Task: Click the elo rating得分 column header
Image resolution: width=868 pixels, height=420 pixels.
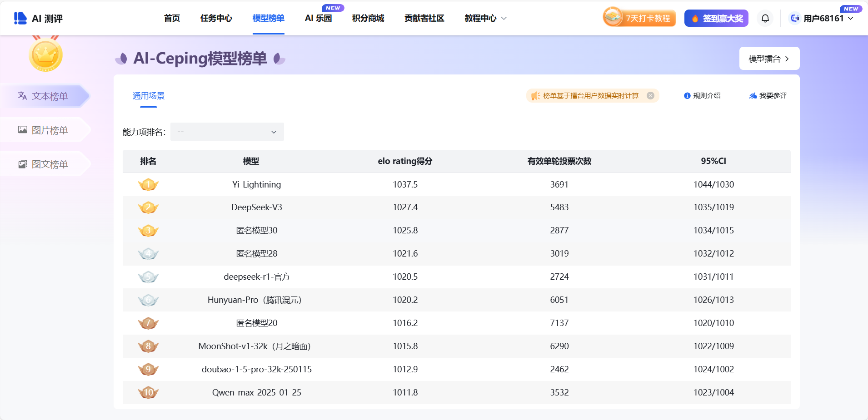Action: pyautogui.click(x=405, y=161)
